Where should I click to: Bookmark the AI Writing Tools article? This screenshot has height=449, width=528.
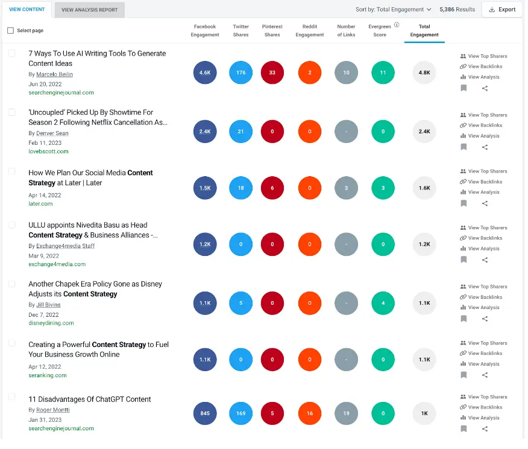coord(464,88)
